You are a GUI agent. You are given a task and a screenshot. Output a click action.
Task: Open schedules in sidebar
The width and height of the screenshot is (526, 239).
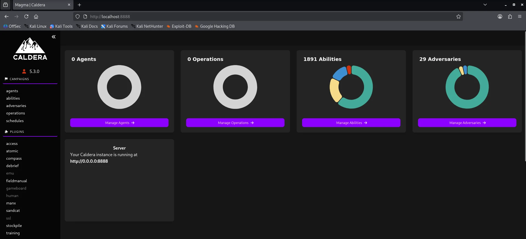pyautogui.click(x=15, y=121)
